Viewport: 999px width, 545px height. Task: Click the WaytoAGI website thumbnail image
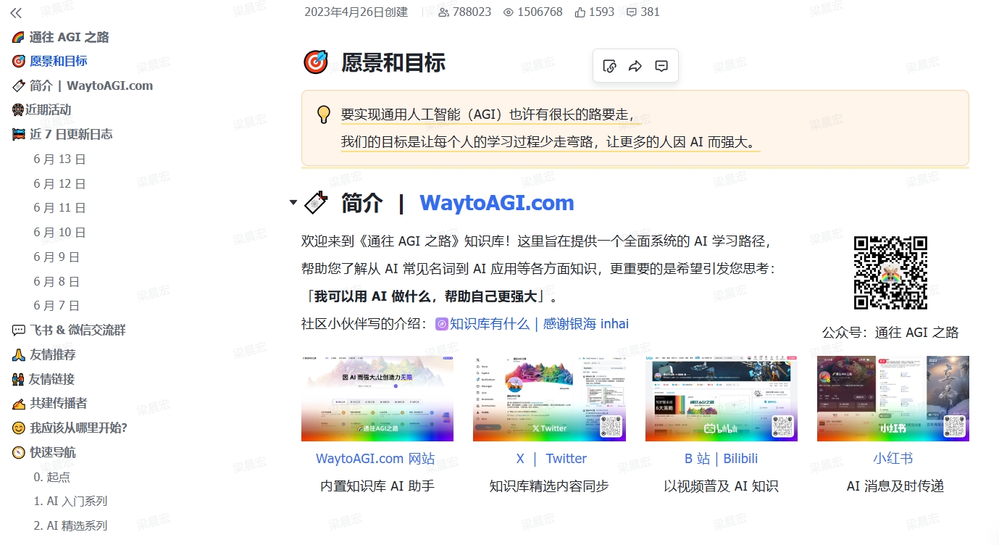point(377,399)
